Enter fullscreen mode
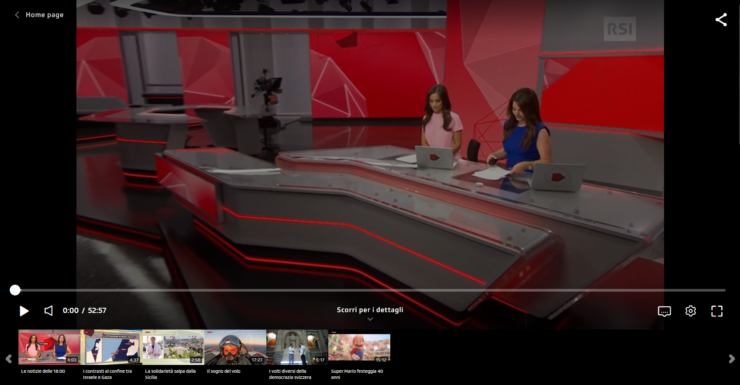This screenshot has height=385, width=740. point(717,311)
